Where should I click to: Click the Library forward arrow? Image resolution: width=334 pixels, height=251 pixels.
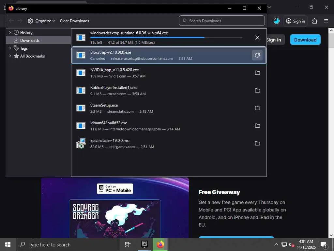[20, 21]
